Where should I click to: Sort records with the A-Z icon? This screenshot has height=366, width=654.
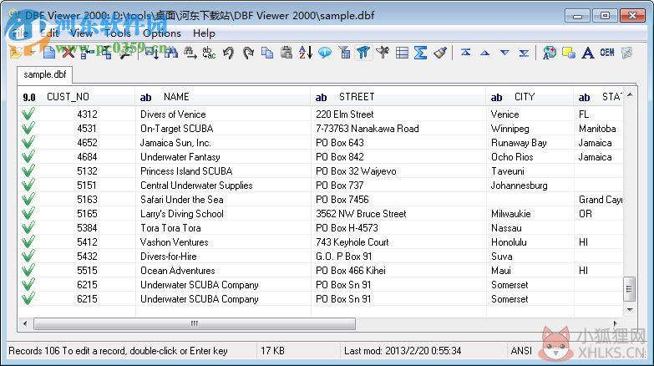click(306, 53)
